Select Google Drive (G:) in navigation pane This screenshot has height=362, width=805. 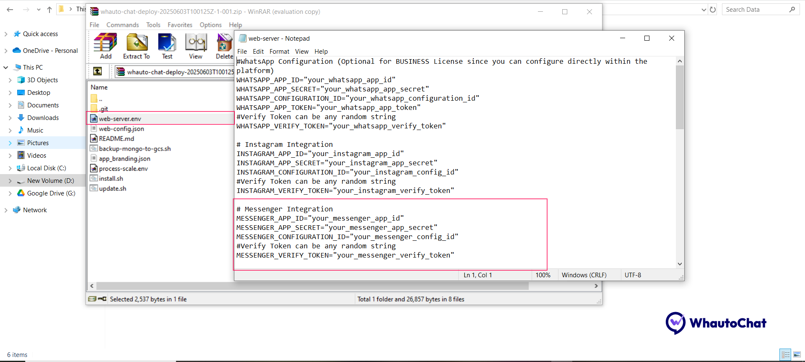point(51,193)
